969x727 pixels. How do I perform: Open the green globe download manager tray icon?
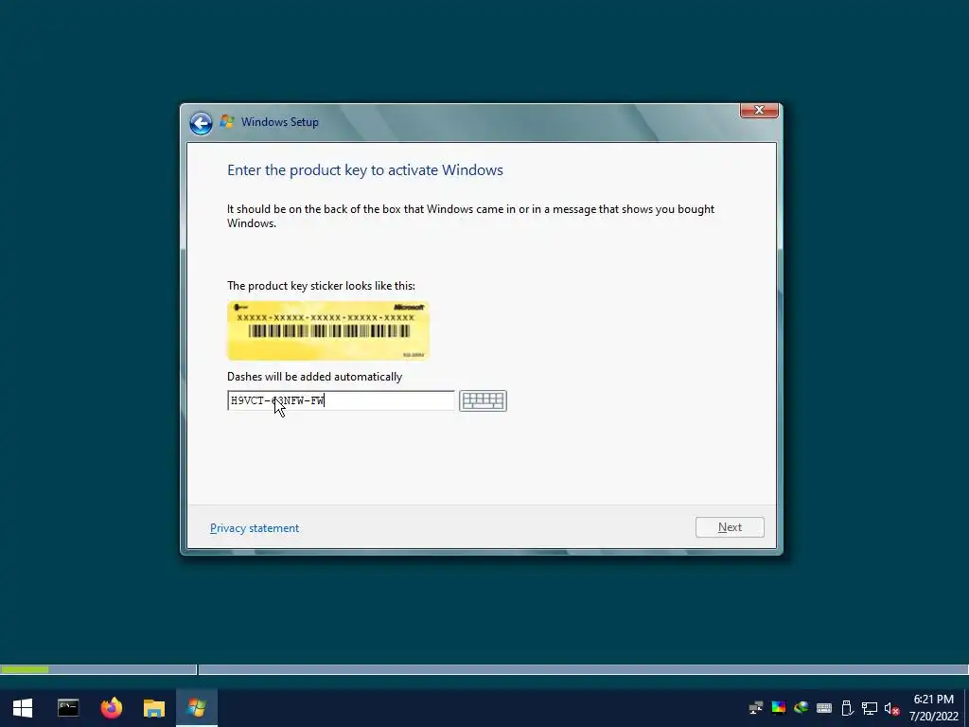801,708
